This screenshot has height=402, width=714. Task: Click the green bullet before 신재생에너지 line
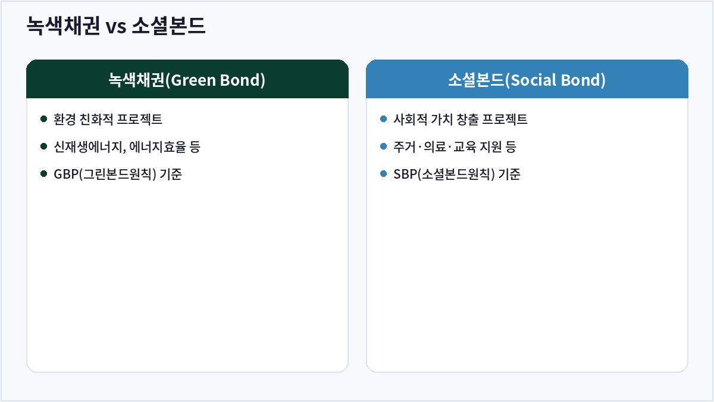(43, 147)
